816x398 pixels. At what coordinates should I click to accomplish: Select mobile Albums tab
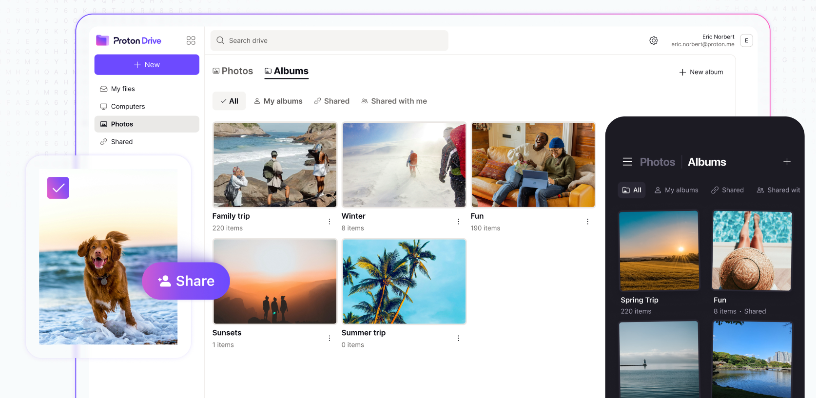[x=707, y=162]
